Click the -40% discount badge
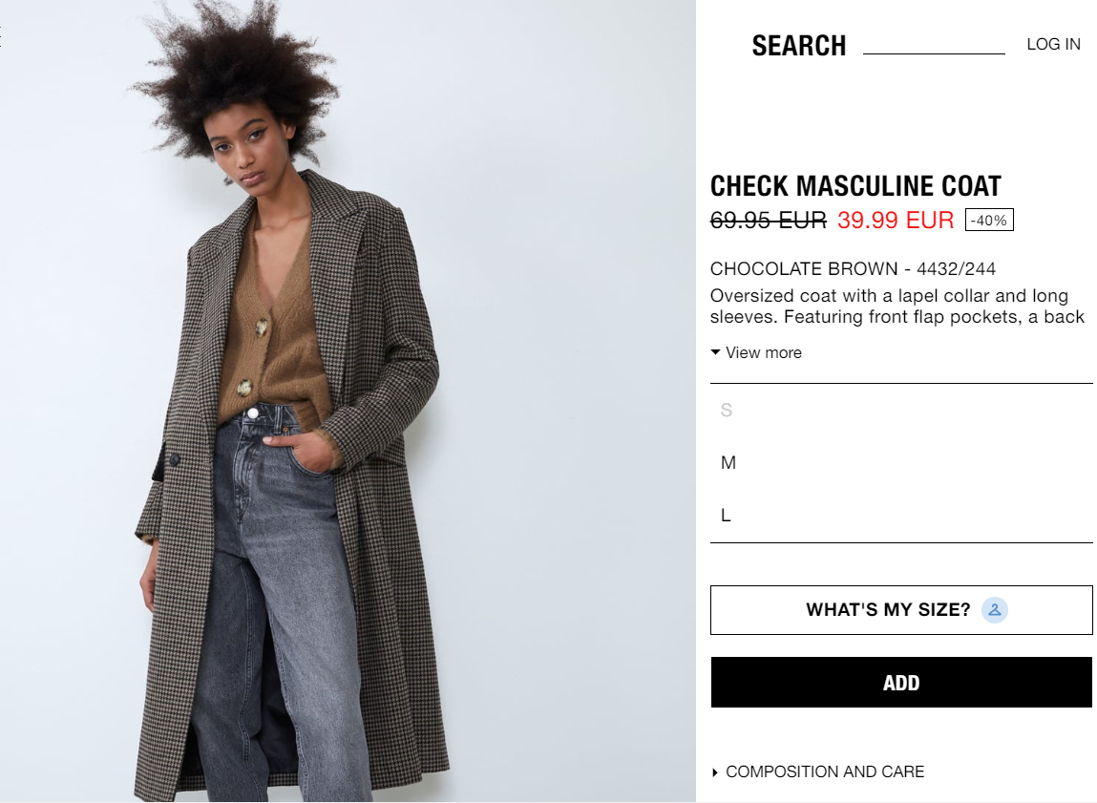The width and height of the screenshot is (1097, 803). click(989, 221)
